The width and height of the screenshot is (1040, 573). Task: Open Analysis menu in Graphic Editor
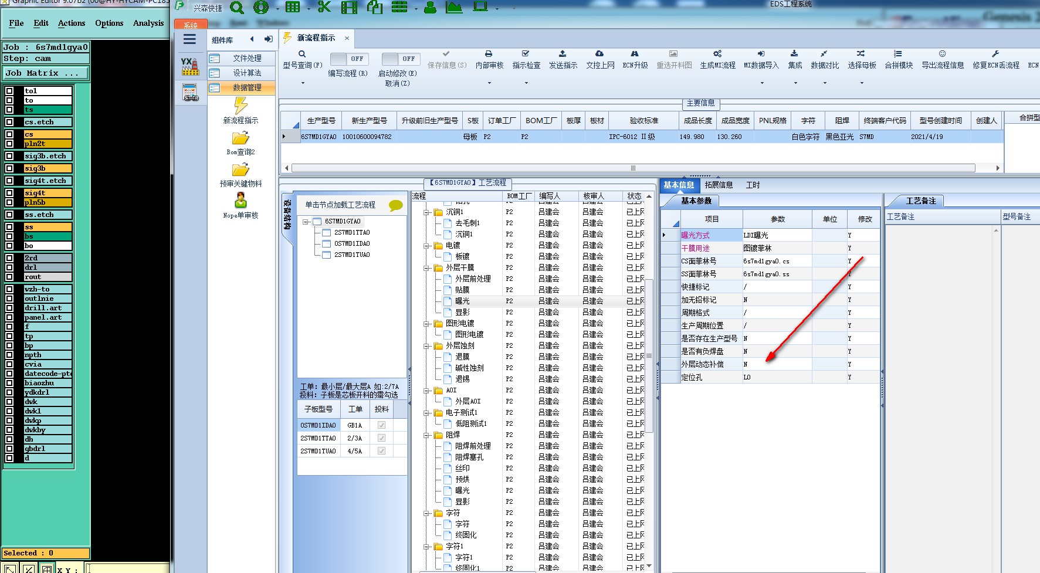tap(148, 23)
